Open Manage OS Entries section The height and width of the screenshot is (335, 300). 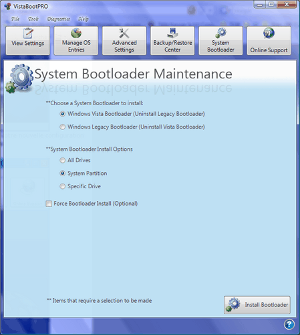point(76,40)
